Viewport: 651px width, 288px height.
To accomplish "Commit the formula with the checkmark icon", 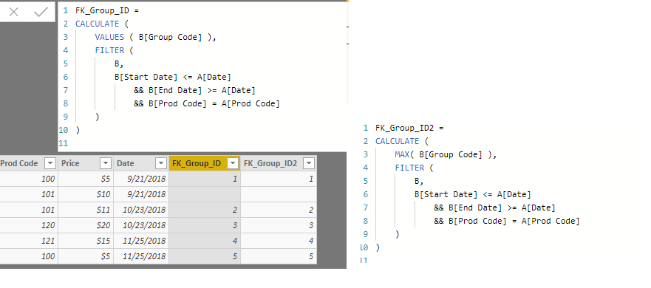I will [x=41, y=12].
